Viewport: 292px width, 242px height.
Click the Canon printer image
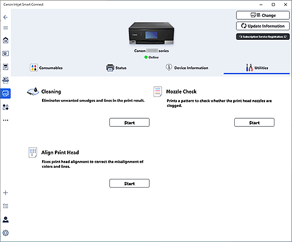151,33
